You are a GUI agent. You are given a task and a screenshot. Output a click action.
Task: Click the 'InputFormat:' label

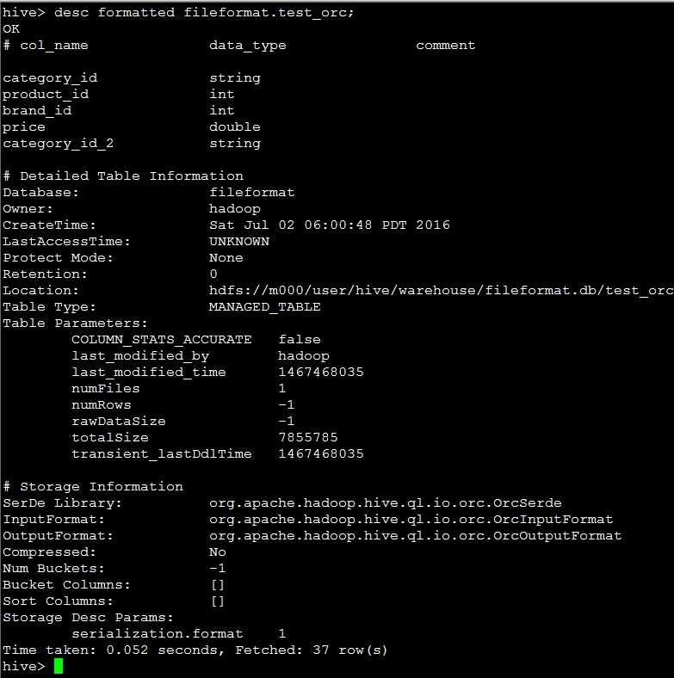(x=53, y=520)
